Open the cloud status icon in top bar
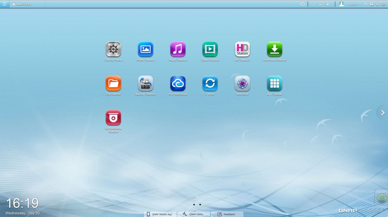388x217 pixels. 303,4
